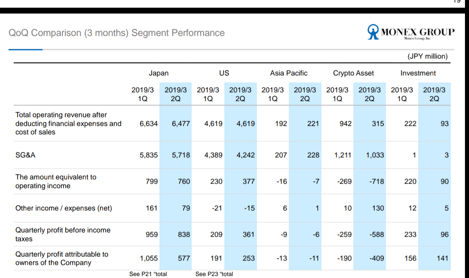
Task: Select the 'Japan' segment column header
Action: click(159, 73)
